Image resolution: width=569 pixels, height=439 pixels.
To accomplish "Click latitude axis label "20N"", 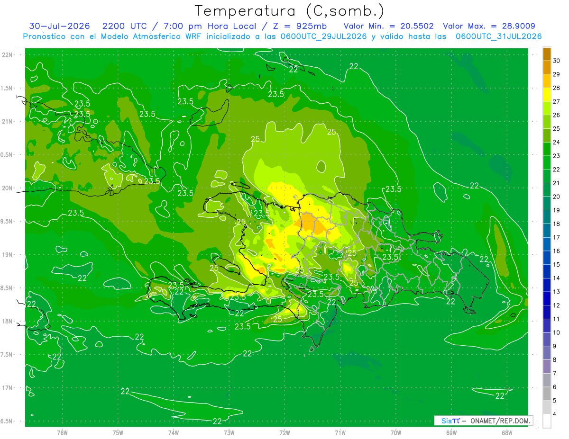I will (8, 188).
